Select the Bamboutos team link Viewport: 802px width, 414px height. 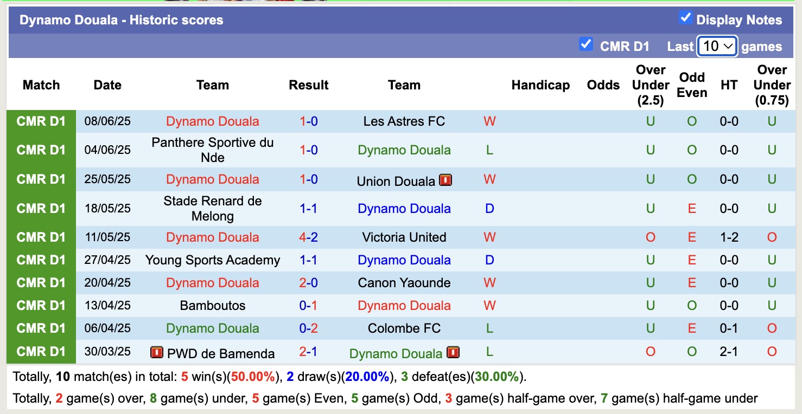(212, 306)
